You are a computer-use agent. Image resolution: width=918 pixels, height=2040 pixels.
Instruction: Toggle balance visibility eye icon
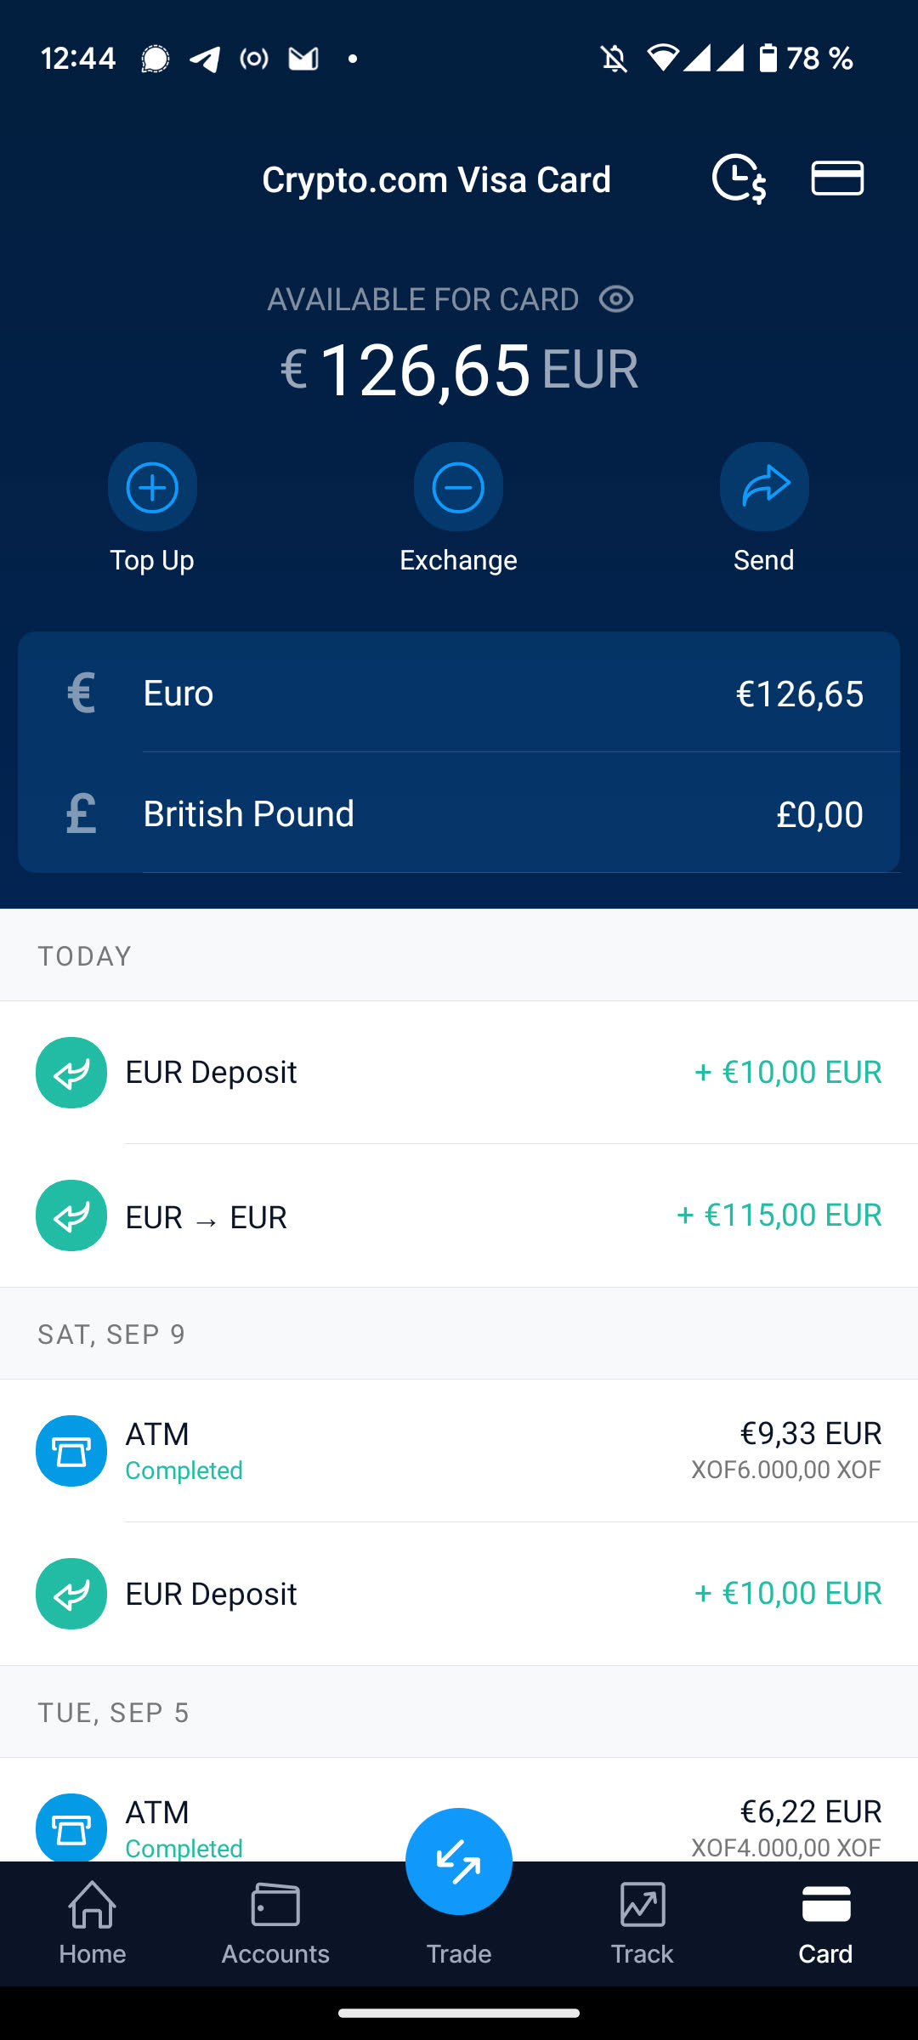tap(616, 299)
